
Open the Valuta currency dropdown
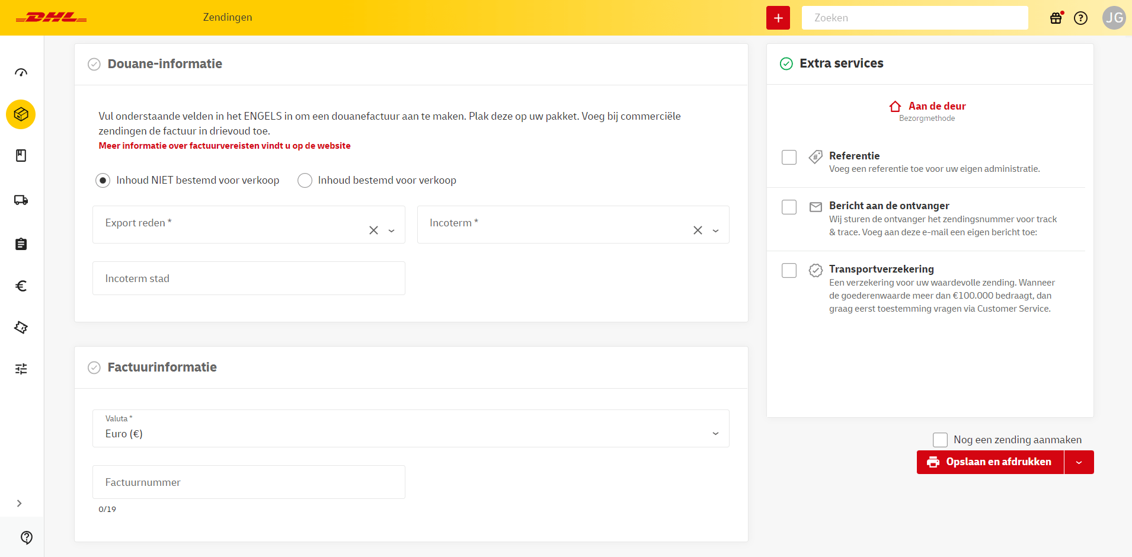pos(410,428)
